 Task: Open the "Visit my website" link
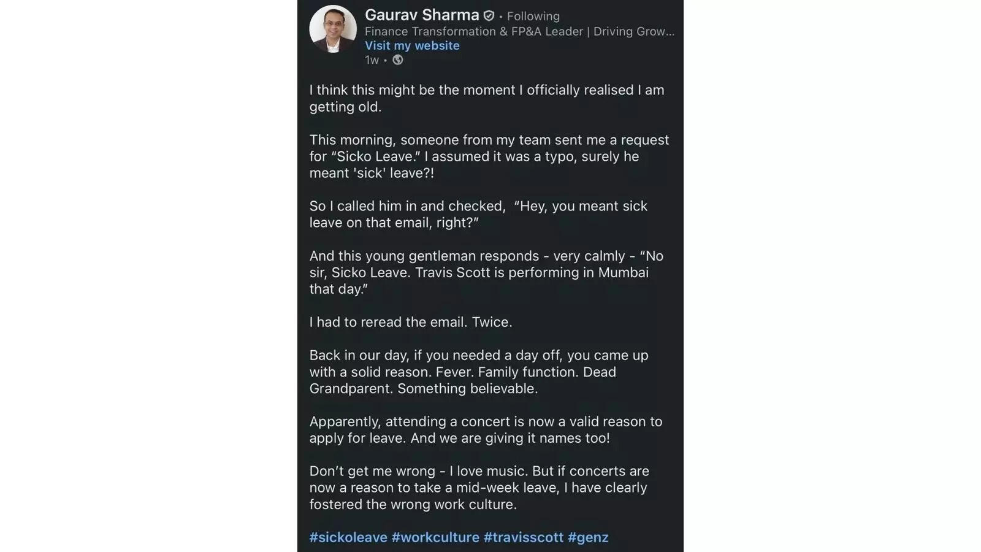click(412, 45)
